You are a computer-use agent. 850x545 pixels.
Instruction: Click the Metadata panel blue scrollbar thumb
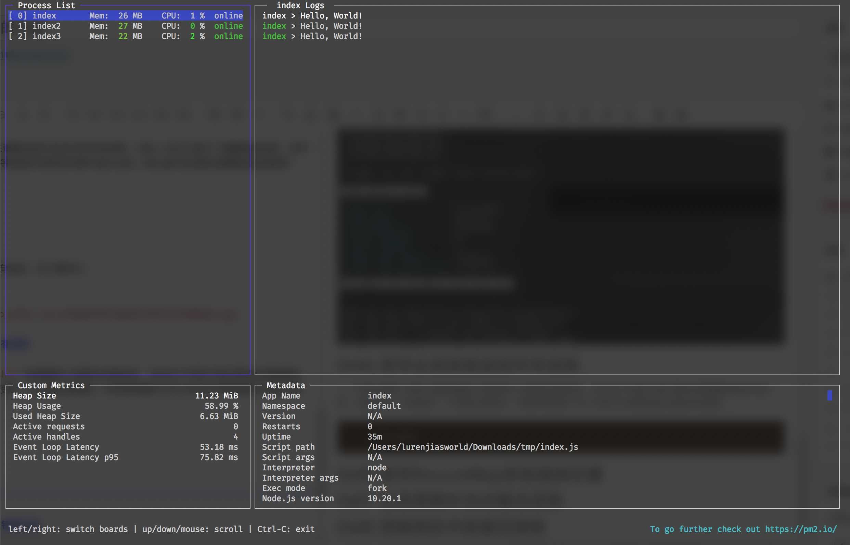click(x=829, y=395)
